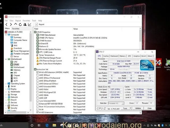
Task: Collapse the Motherboard tree node
Action: (x=6, y=59)
